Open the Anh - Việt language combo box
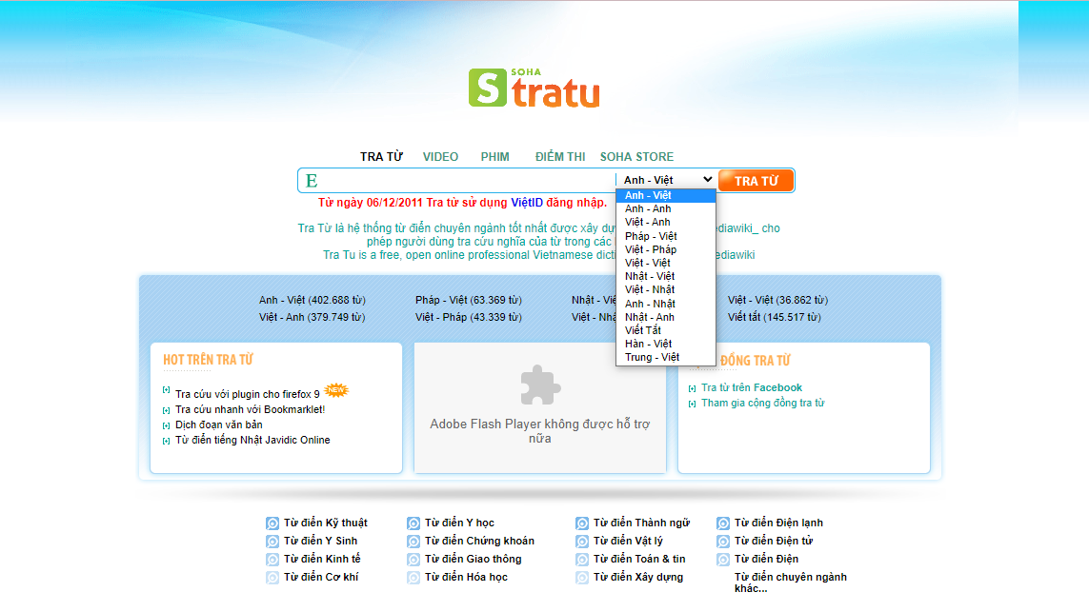Viewport: 1089px width, 612px height. [x=666, y=180]
